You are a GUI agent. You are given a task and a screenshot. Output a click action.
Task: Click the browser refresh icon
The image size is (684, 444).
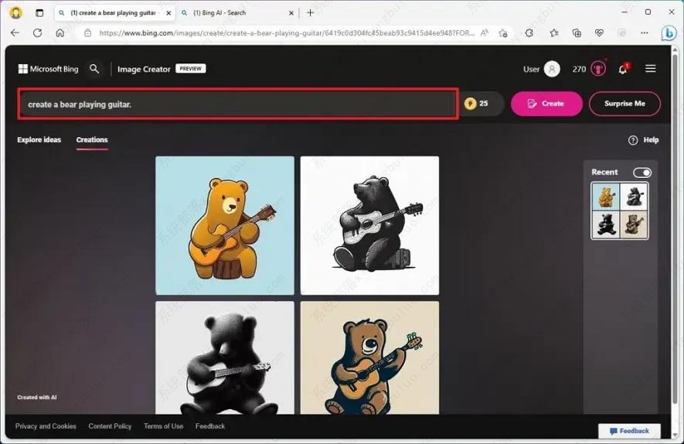(37, 33)
